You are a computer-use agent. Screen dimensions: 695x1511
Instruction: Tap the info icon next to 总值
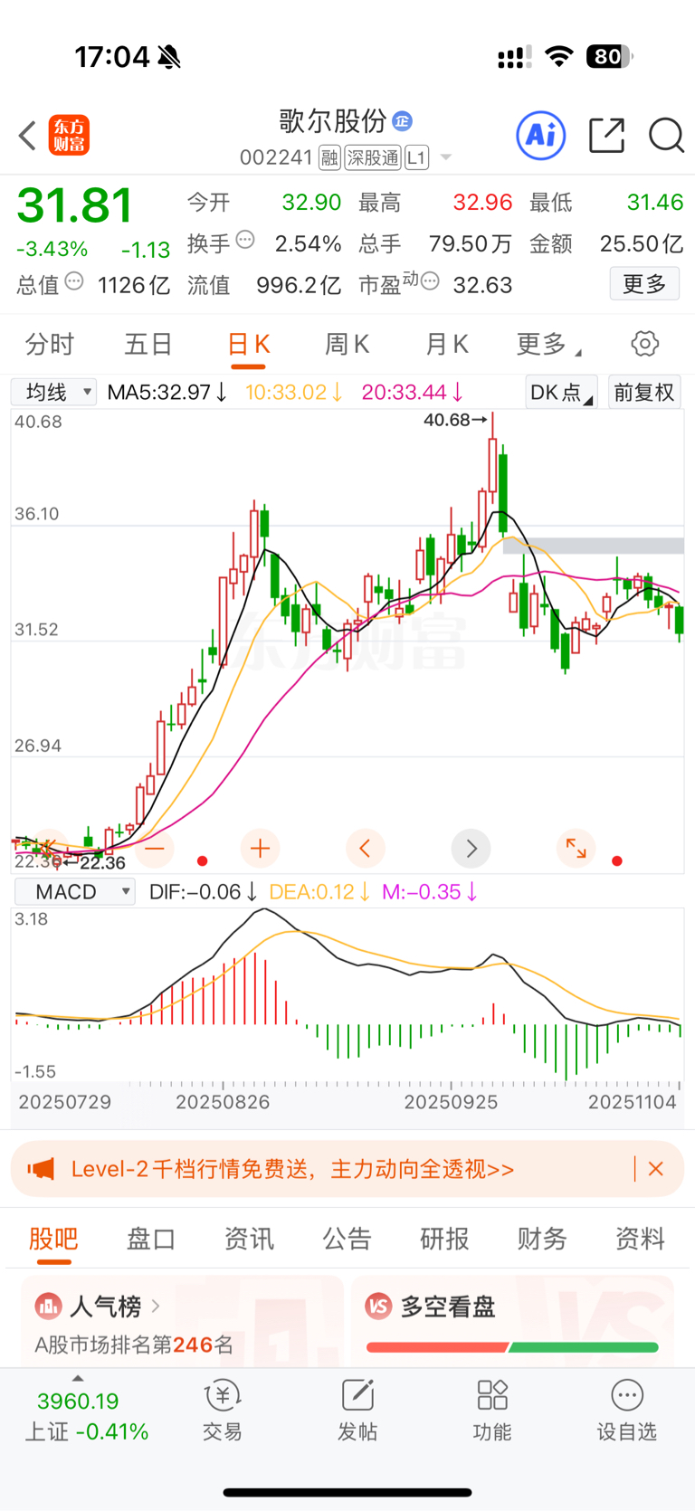74,282
